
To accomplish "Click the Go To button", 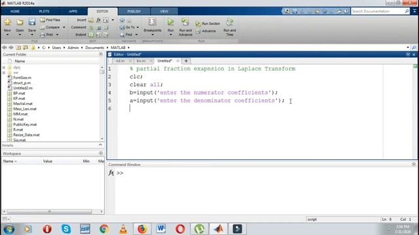I will [x=128, y=27].
